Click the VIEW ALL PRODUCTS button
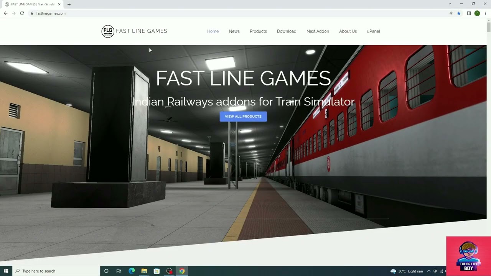491x276 pixels. (243, 117)
